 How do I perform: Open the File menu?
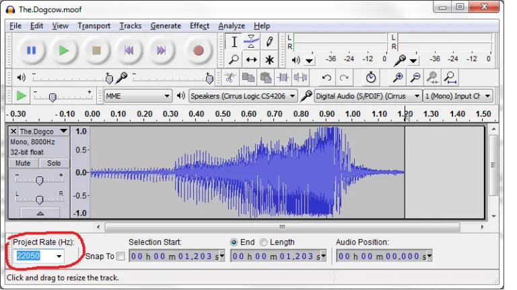point(15,26)
